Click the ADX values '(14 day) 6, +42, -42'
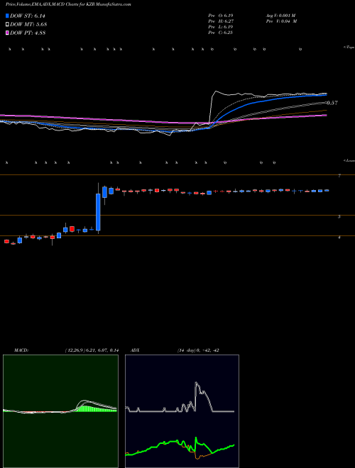Screen dimensions: 355x468 [198, 350]
